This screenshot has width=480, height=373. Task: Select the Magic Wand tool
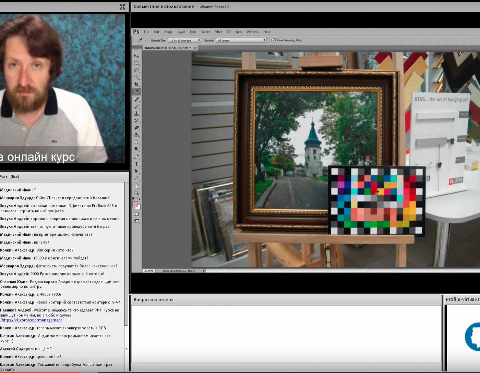136,77
